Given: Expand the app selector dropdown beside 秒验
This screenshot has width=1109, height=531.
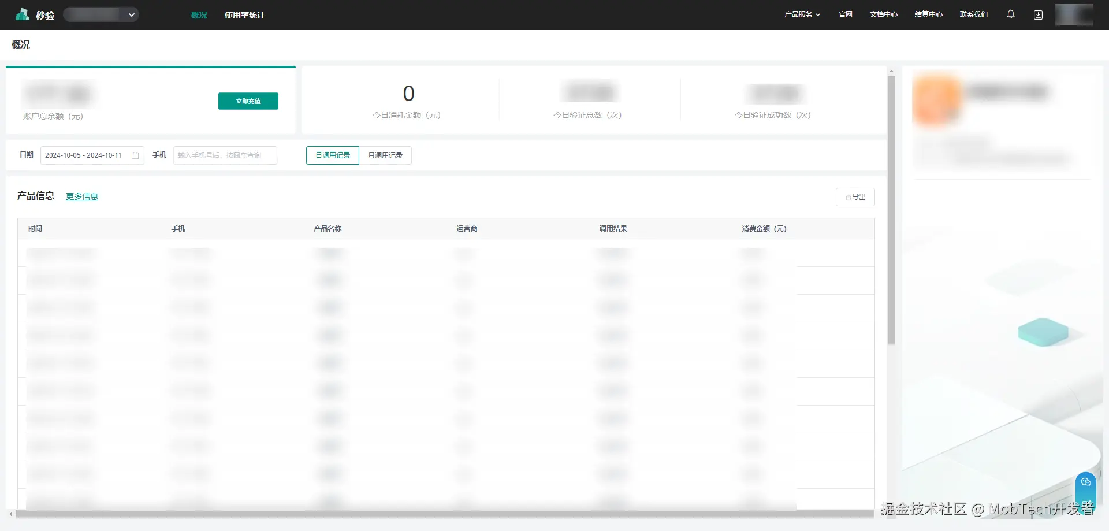Looking at the screenshot, I should coord(101,14).
